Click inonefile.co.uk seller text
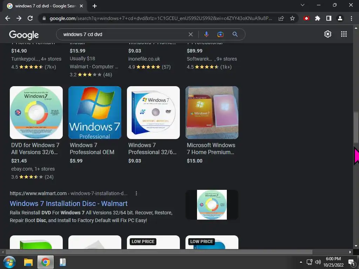The image size is (359, 269). (144, 59)
